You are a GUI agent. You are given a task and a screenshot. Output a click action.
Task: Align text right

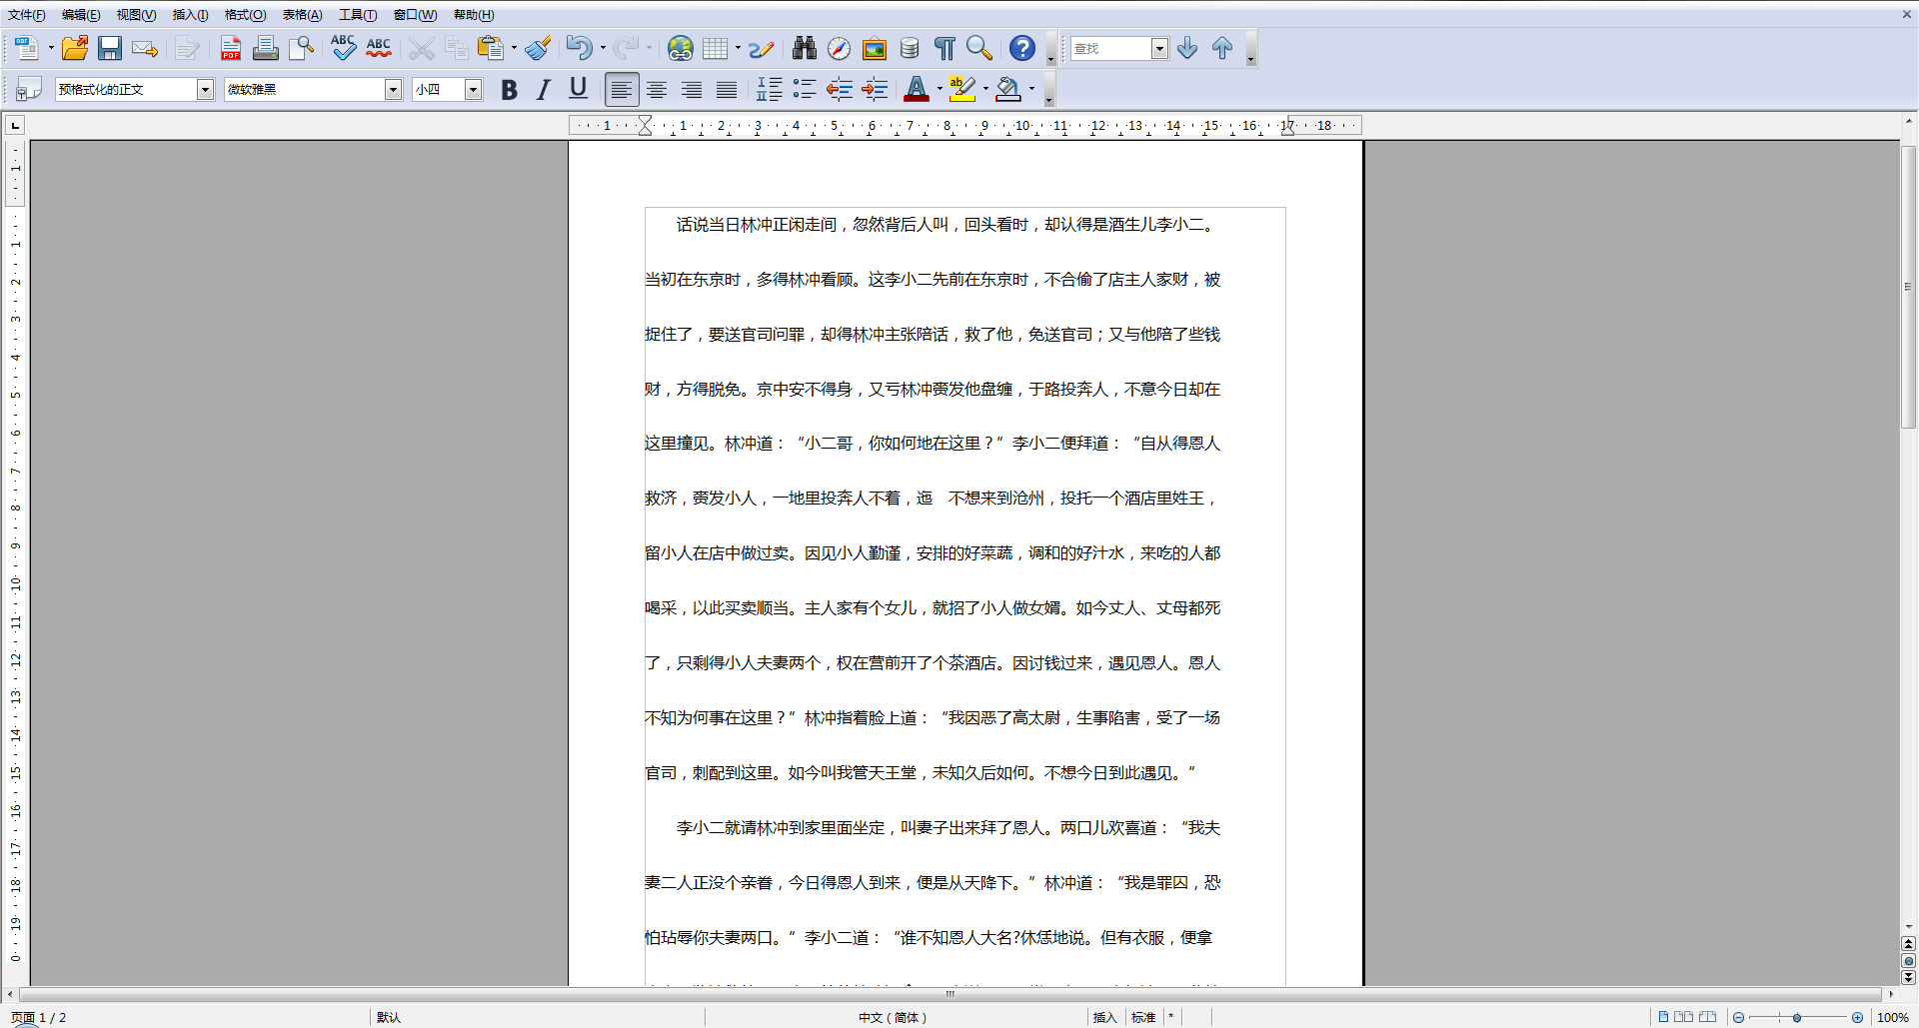click(692, 90)
